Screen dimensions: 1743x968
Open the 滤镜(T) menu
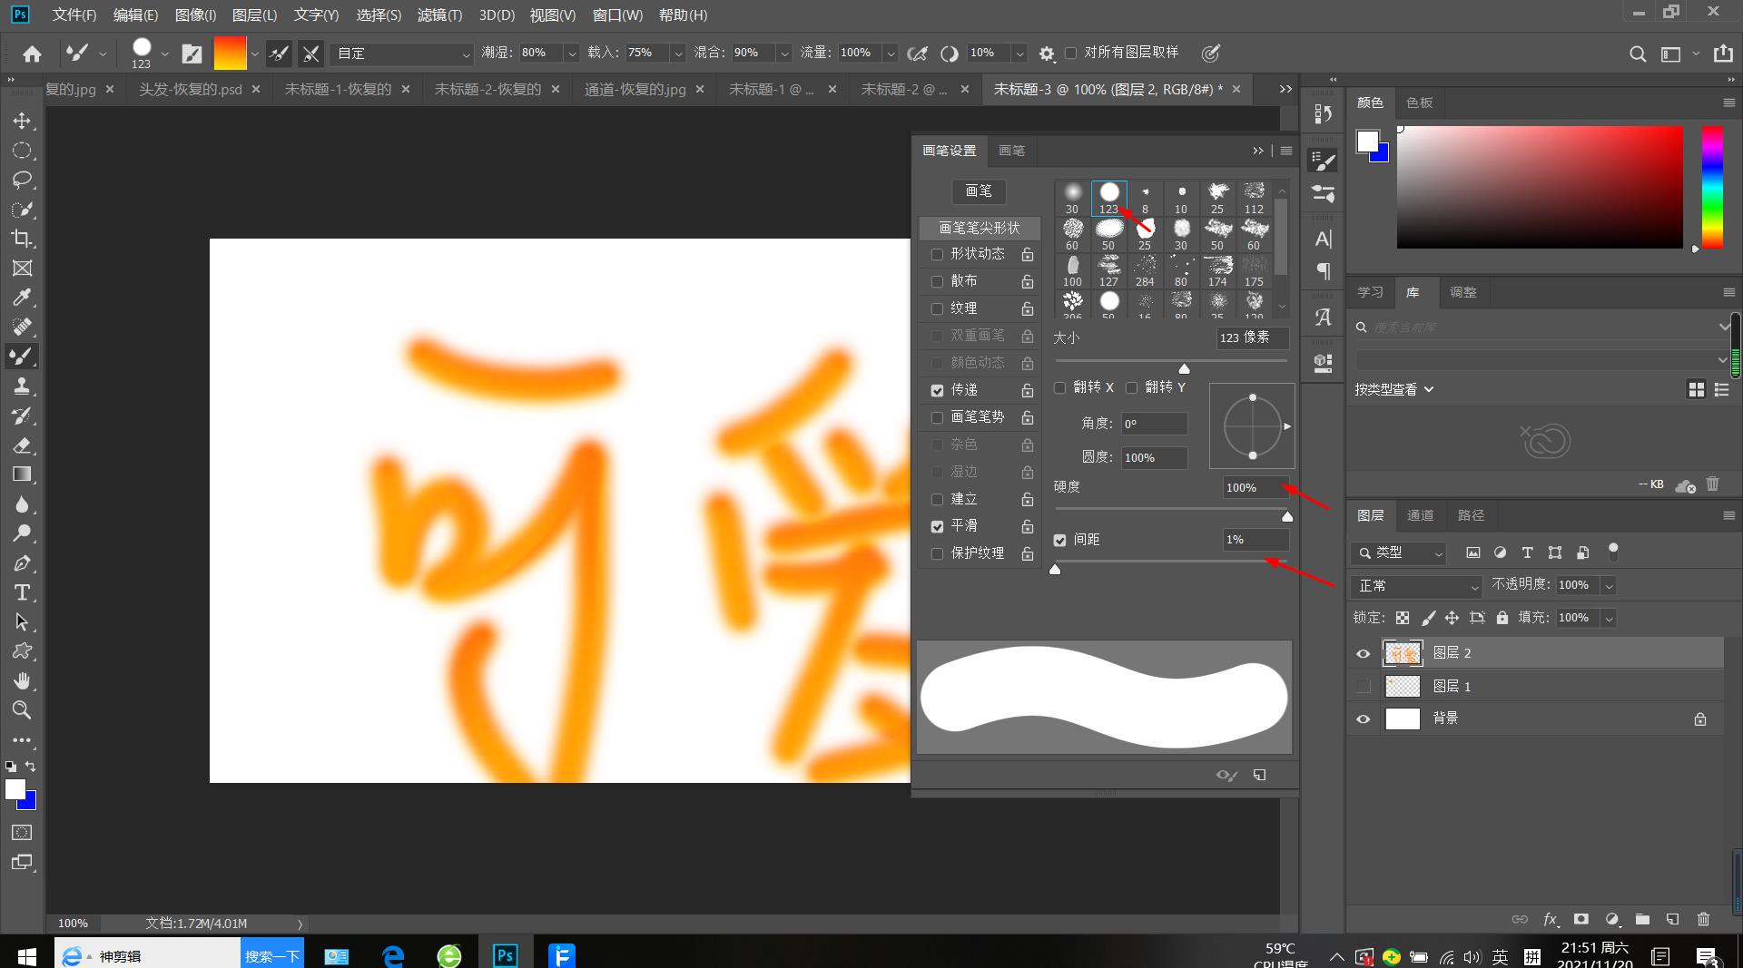coord(439,15)
